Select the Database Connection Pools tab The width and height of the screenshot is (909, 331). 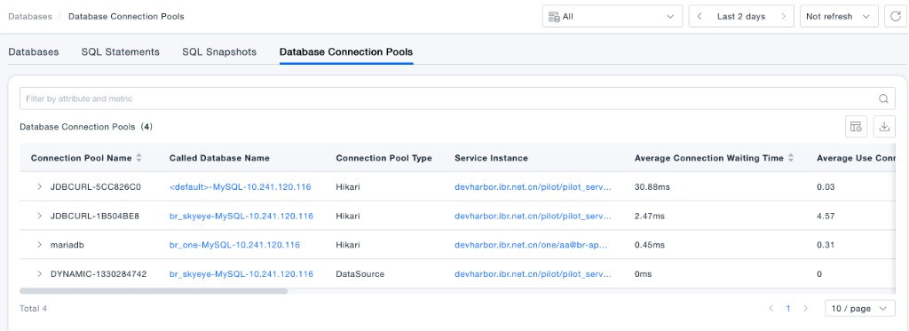346,51
